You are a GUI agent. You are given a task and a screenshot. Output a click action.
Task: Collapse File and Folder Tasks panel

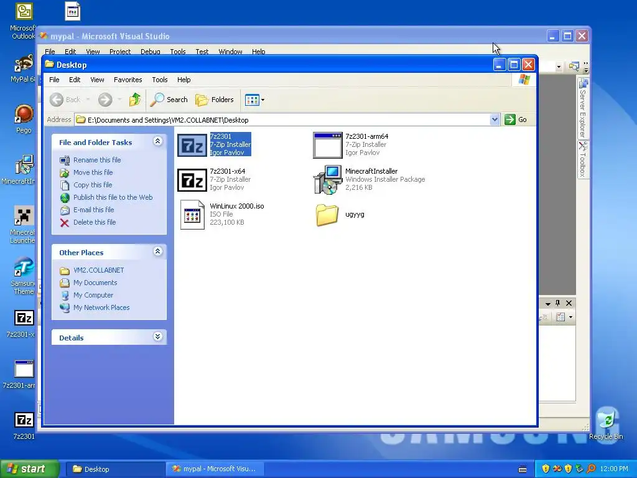(157, 141)
